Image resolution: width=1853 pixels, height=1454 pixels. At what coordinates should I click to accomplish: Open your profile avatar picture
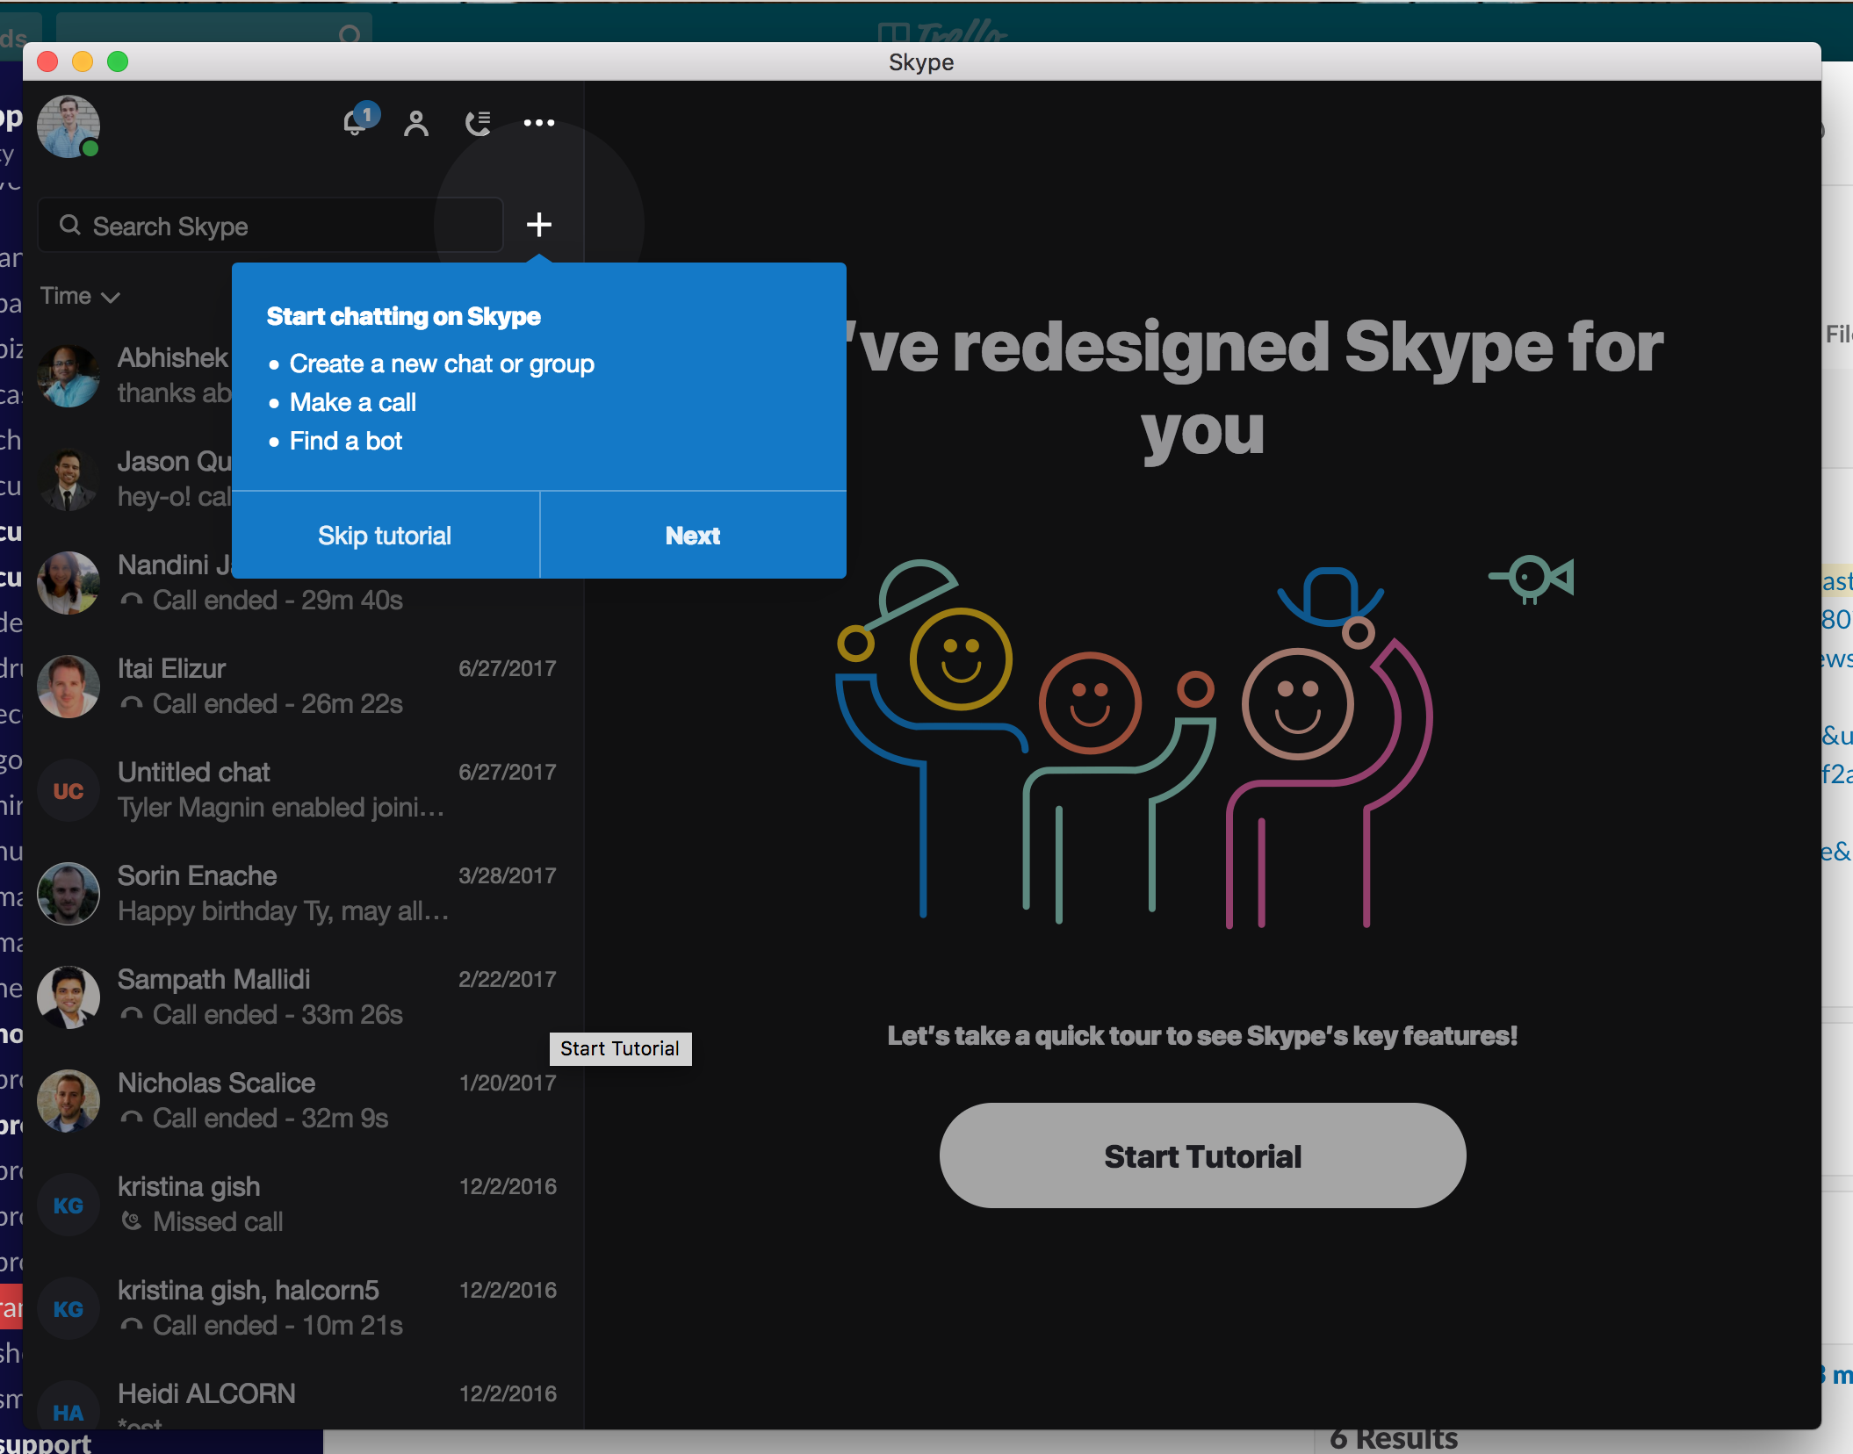click(68, 126)
